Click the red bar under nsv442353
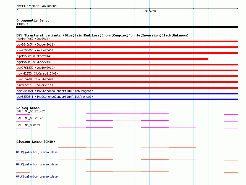The width and height of the screenshot is (246, 185). (127, 76)
